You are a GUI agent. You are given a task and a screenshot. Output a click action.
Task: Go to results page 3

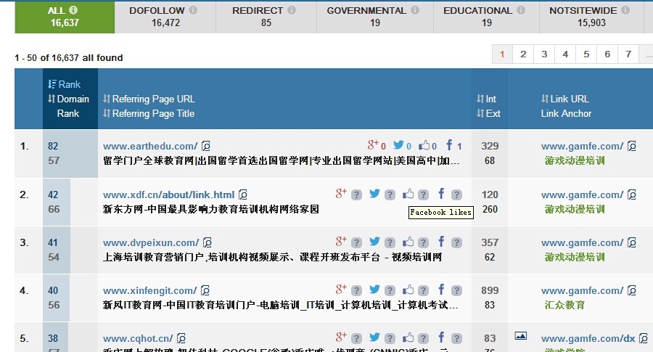(544, 54)
